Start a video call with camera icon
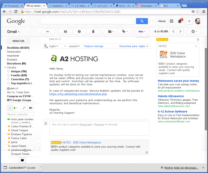Screen dimensions: 208x173 click(31, 108)
